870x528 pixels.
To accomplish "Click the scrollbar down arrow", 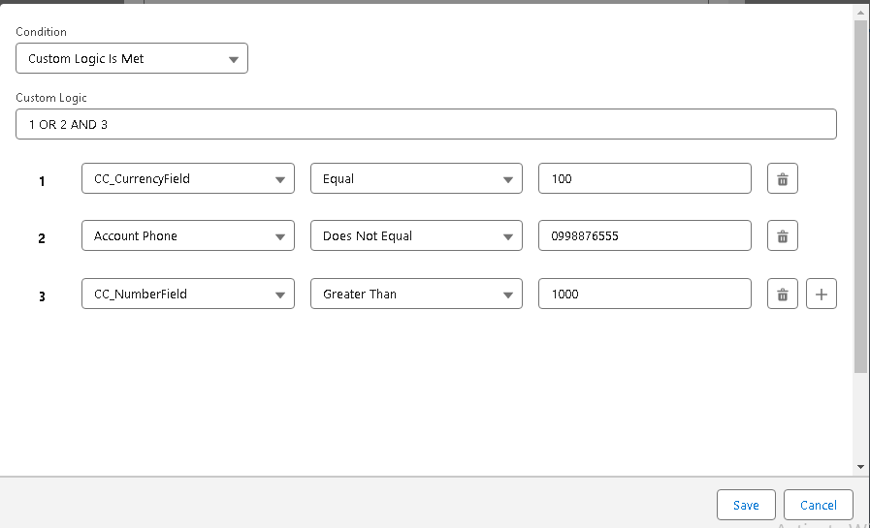I will pos(860,467).
